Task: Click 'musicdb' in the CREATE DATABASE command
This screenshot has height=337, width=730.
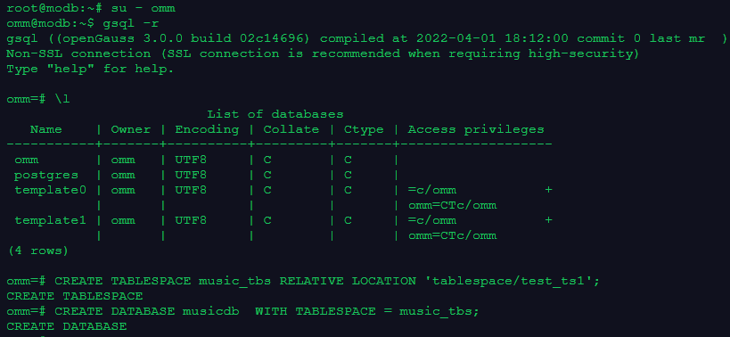Action: pyautogui.click(x=211, y=311)
